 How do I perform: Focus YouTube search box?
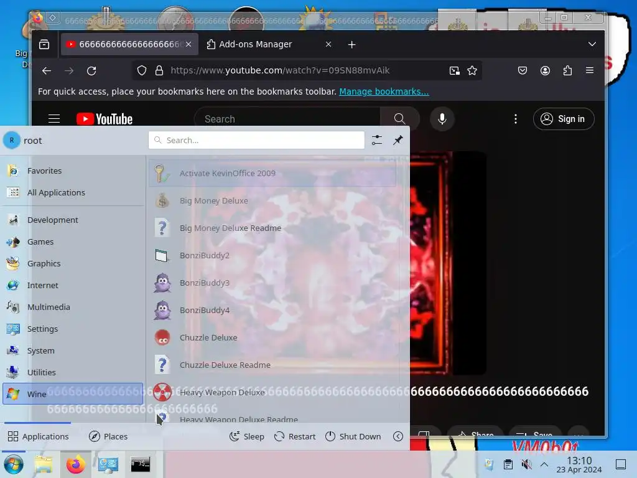pos(287,119)
